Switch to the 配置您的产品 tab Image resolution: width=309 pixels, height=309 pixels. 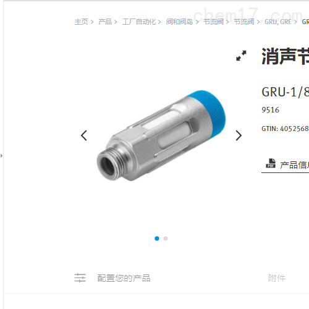(124, 278)
